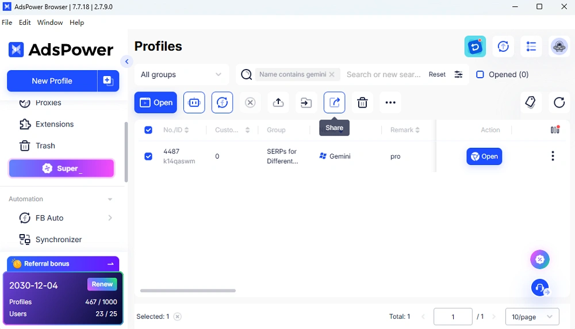575x329 pixels.
Task: Expand the All groups dropdown
Action: coord(181,75)
